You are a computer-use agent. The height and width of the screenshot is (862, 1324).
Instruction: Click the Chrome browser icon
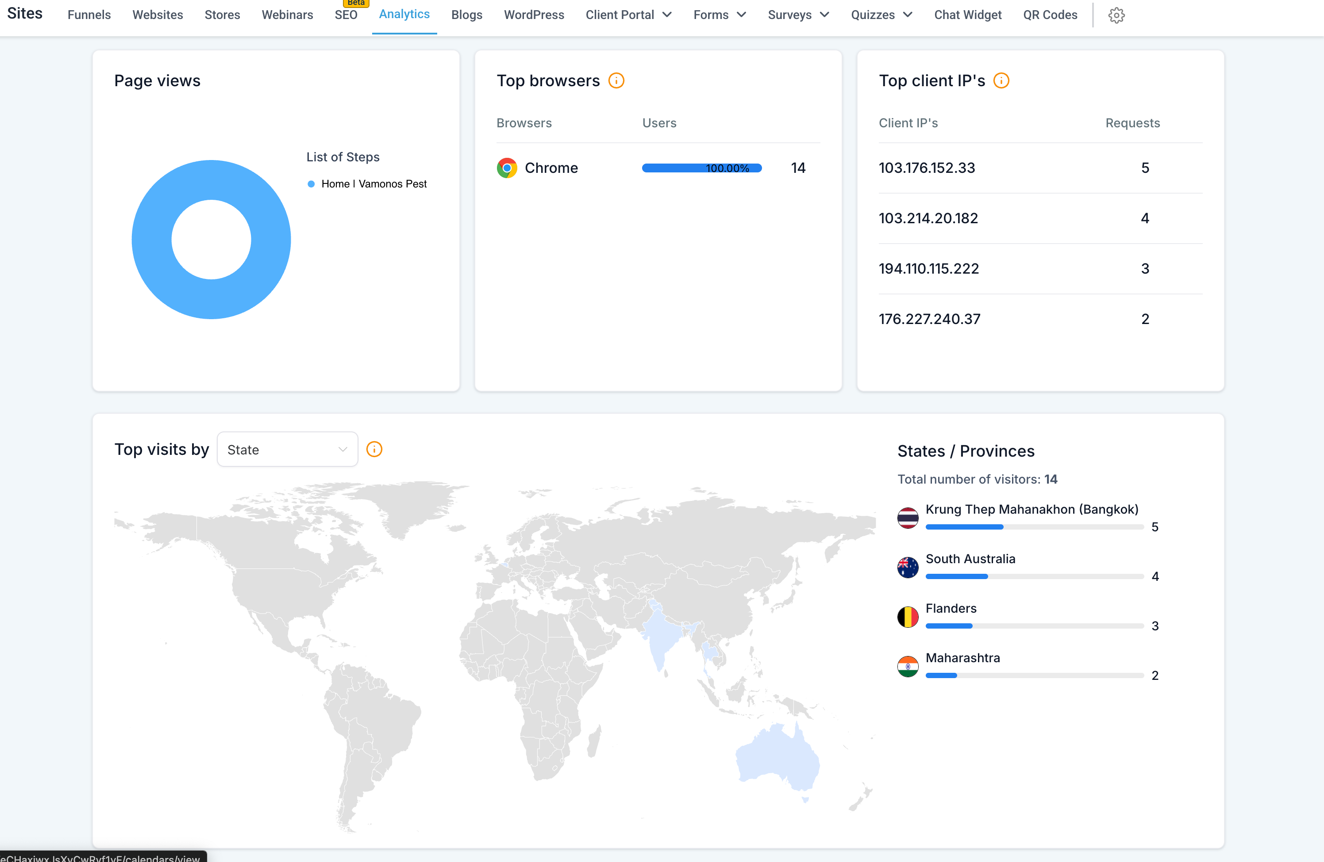507,168
